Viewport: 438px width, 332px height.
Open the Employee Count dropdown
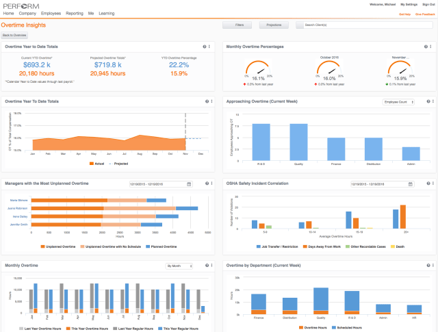click(x=398, y=101)
